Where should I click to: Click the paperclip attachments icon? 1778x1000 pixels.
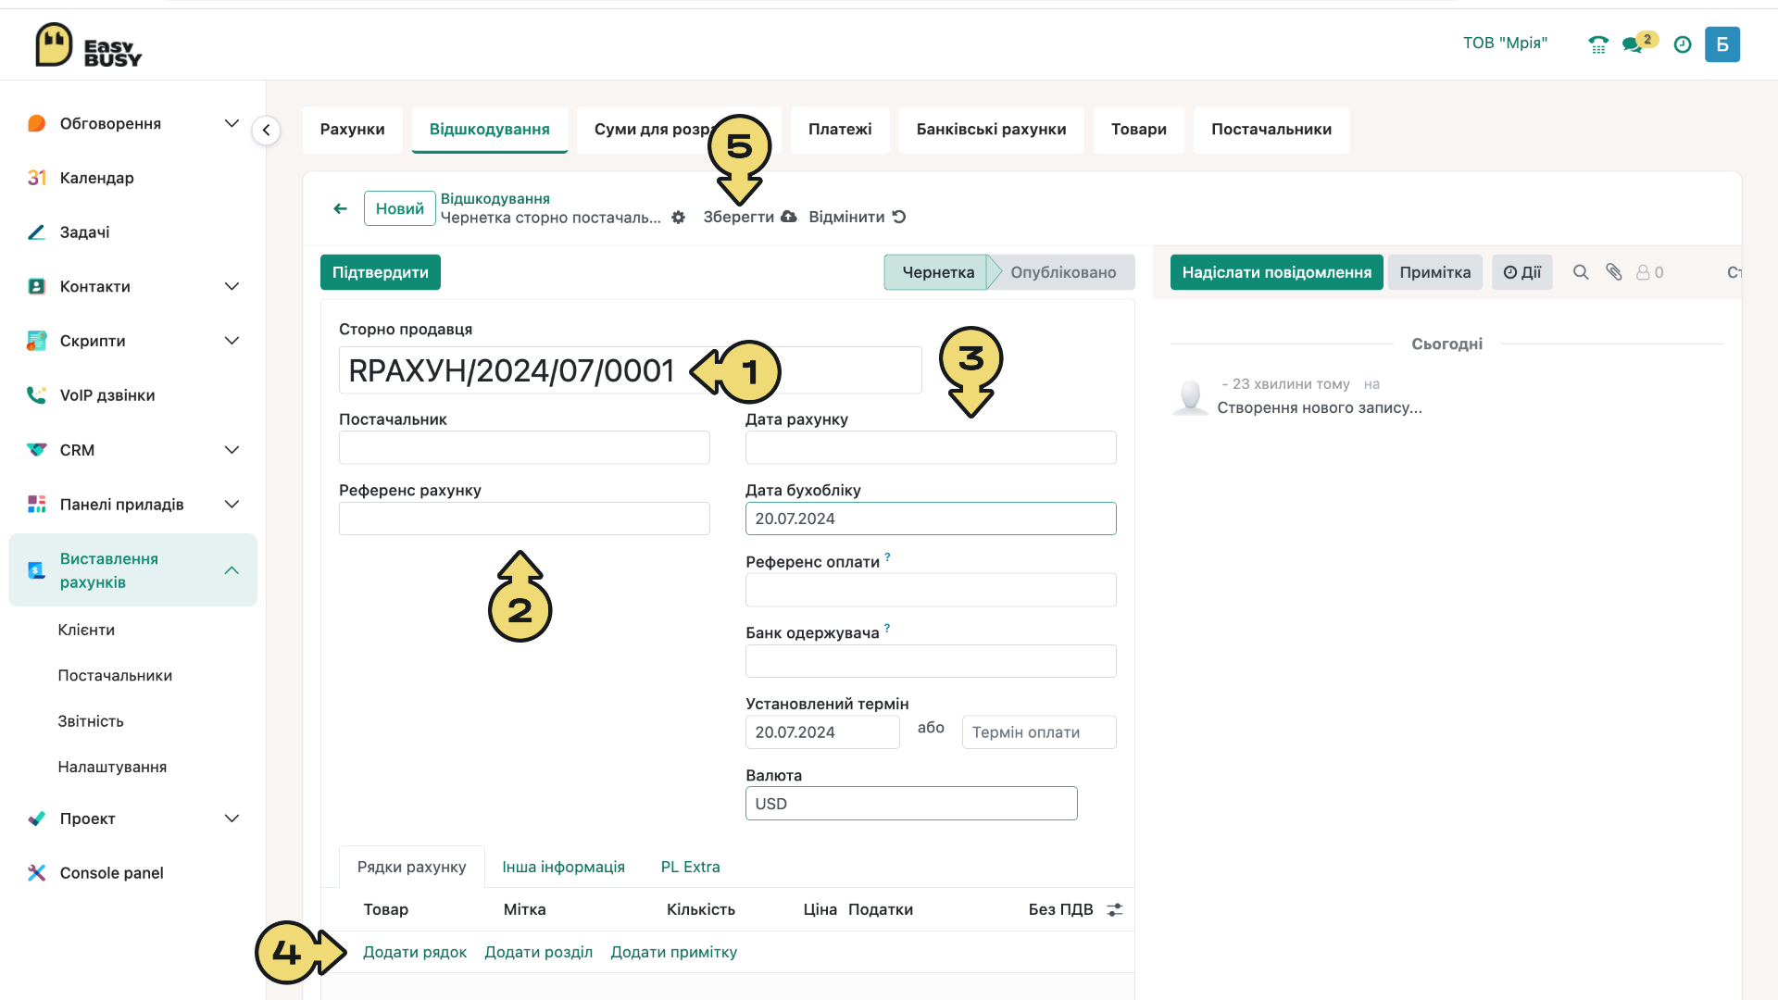[x=1614, y=272]
